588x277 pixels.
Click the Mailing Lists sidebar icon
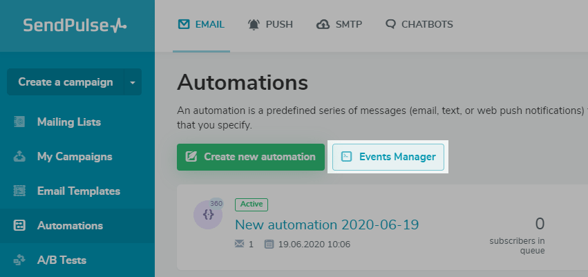[x=20, y=122]
